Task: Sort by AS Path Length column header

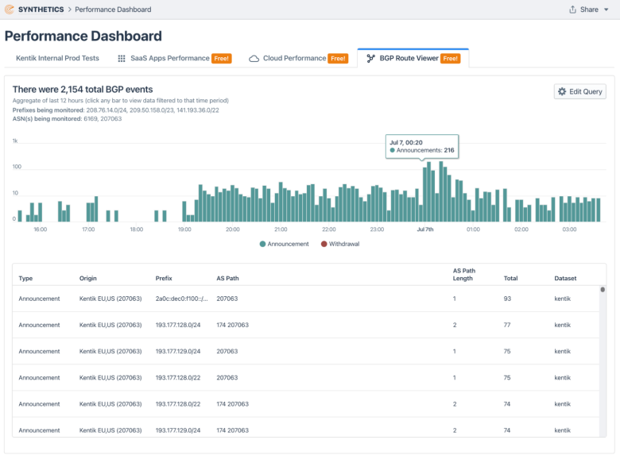Action: 464,275
